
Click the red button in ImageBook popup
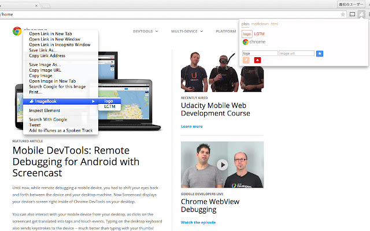pos(257,60)
